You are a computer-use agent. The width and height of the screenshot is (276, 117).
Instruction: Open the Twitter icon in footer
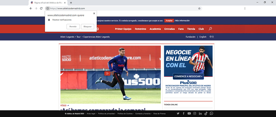[178, 113]
